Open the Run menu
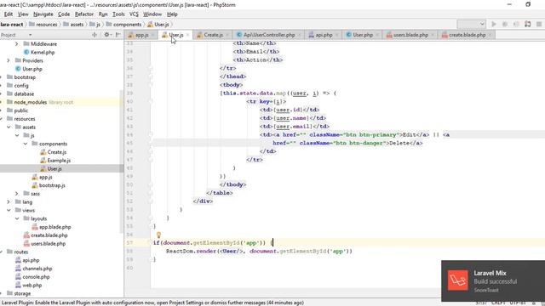 click(x=103, y=14)
